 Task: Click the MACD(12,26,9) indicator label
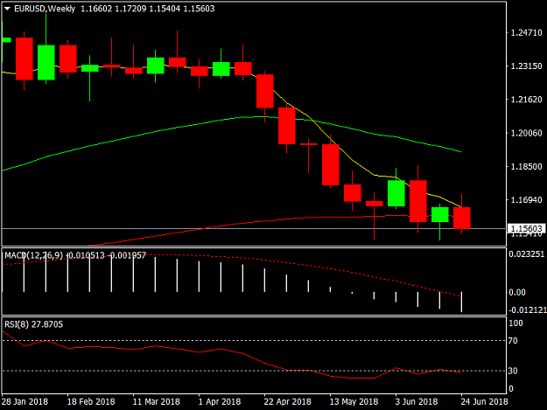34,255
